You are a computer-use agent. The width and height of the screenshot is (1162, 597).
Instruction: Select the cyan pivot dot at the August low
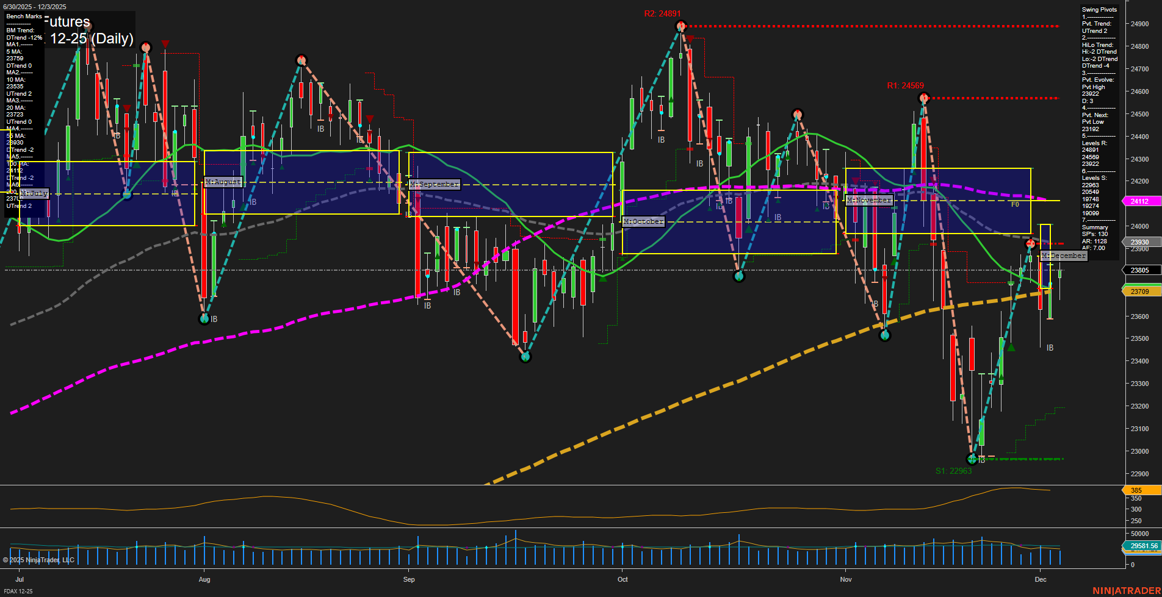pyautogui.click(x=204, y=318)
